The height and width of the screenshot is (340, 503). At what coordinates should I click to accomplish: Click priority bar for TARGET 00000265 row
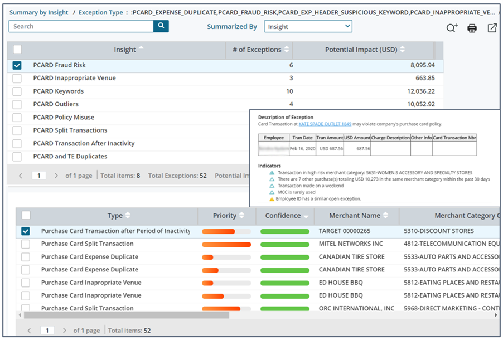pyautogui.click(x=226, y=231)
